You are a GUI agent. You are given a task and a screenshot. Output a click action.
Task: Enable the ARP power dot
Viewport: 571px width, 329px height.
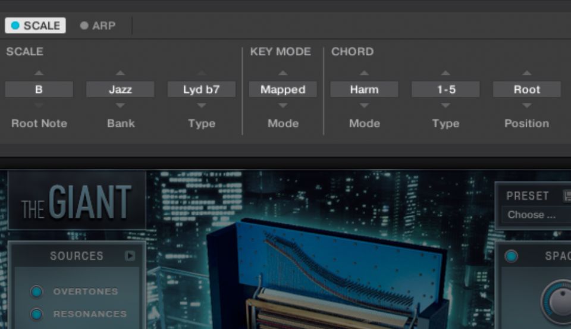coord(84,26)
